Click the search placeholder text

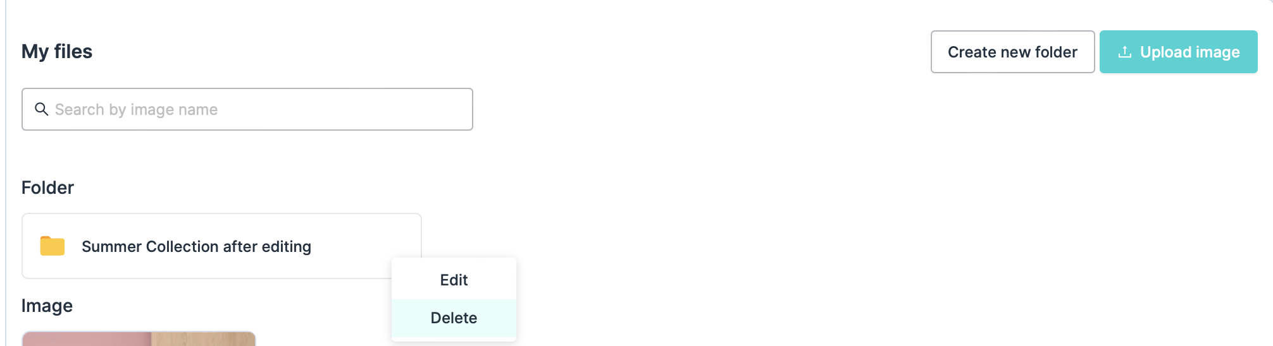coord(136,109)
